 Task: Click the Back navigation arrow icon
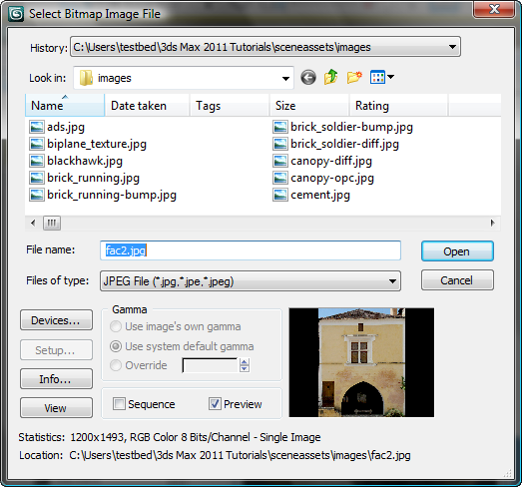point(308,78)
